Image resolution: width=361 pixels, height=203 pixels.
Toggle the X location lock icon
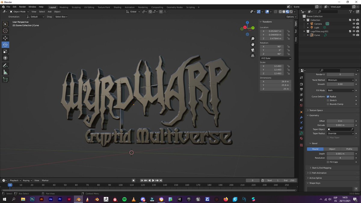click(x=288, y=31)
